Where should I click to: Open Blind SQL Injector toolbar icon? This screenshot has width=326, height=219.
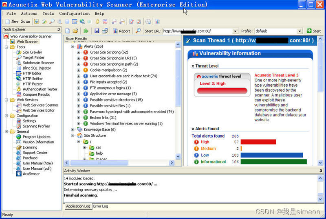click(x=67, y=22)
